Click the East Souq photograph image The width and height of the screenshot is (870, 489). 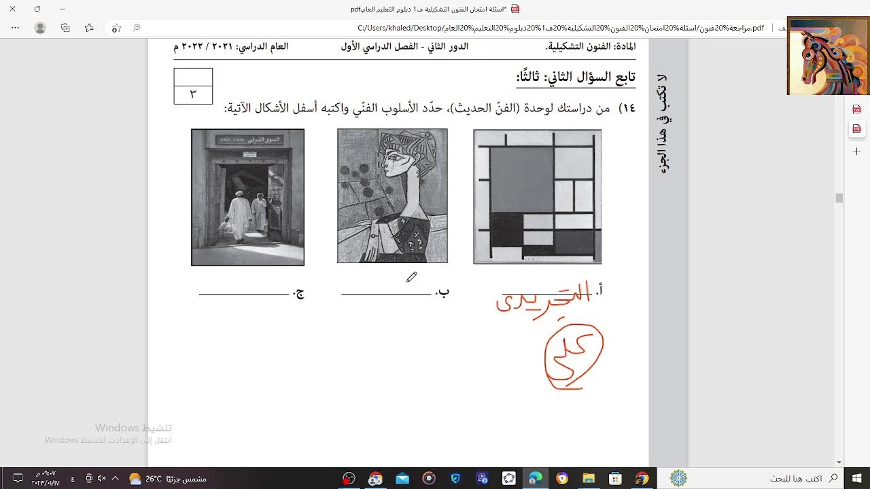[247, 197]
